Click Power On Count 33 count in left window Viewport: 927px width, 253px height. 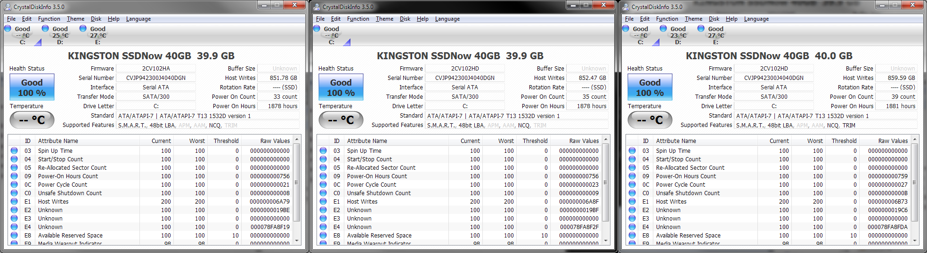click(x=278, y=97)
